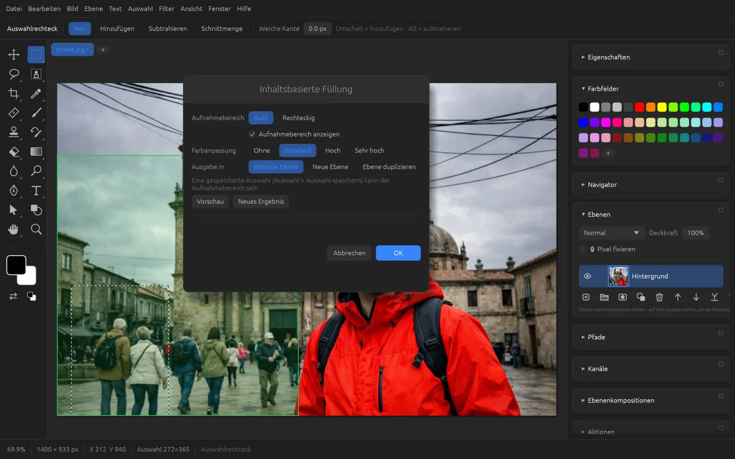Open the Filter menu
This screenshot has width=735, height=459.
[x=166, y=9]
